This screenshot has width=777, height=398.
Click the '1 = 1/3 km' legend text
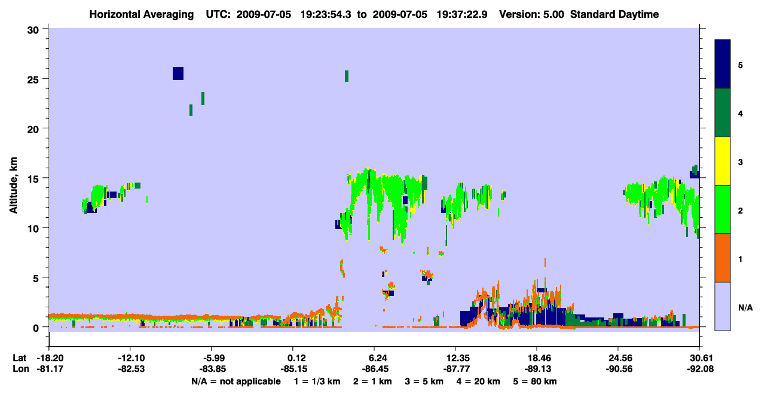317,381
